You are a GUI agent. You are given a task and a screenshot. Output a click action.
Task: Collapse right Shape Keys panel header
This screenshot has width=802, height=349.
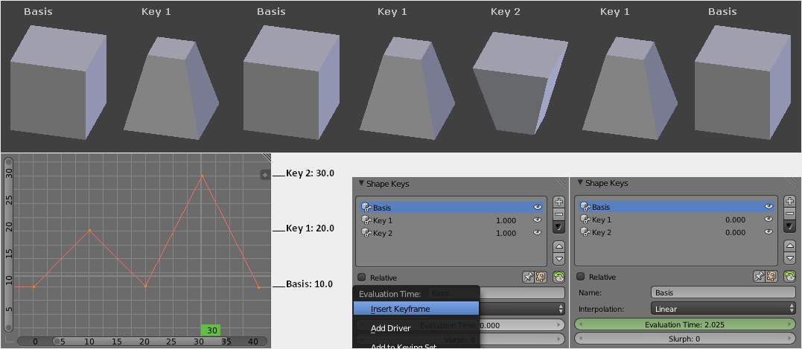pyautogui.click(x=602, y=183)
